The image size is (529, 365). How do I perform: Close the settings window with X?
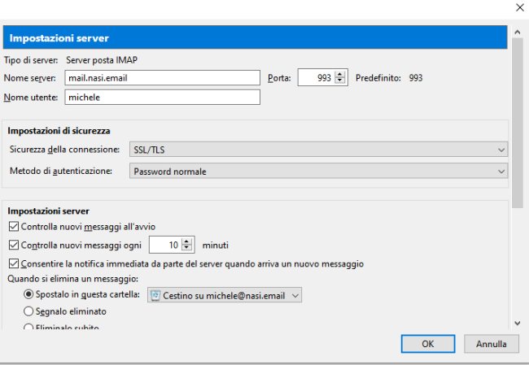click(x=520, y=7)
